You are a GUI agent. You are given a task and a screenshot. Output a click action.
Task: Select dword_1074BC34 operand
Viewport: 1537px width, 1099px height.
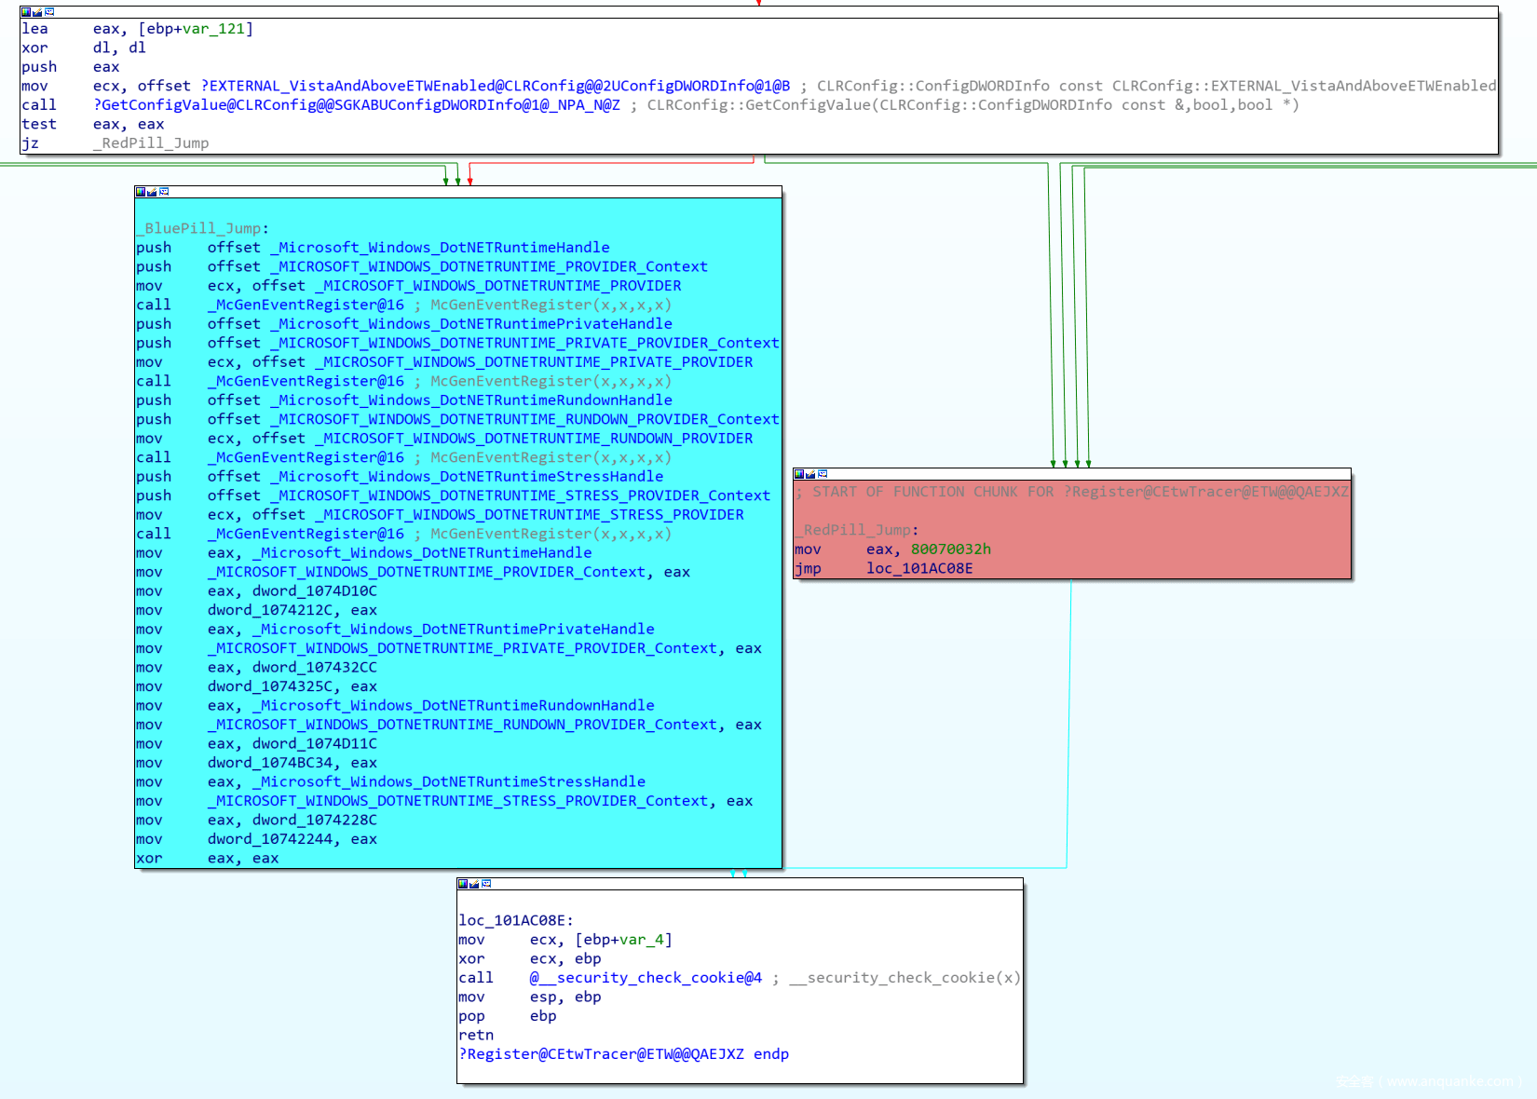(270, 763)
